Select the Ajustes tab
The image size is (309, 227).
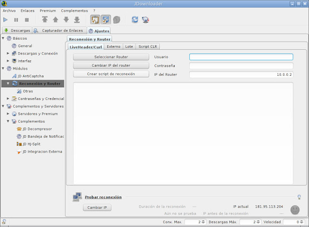[x=98, y=31]
